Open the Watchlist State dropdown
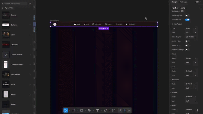 point(191,84)
